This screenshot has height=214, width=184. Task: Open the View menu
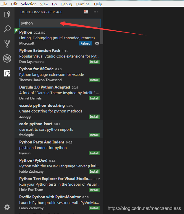(x=44, y=4)
